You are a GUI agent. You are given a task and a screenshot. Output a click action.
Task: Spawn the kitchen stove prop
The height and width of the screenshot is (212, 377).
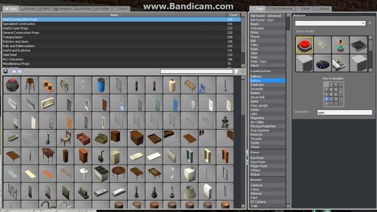tap(101, 174)
